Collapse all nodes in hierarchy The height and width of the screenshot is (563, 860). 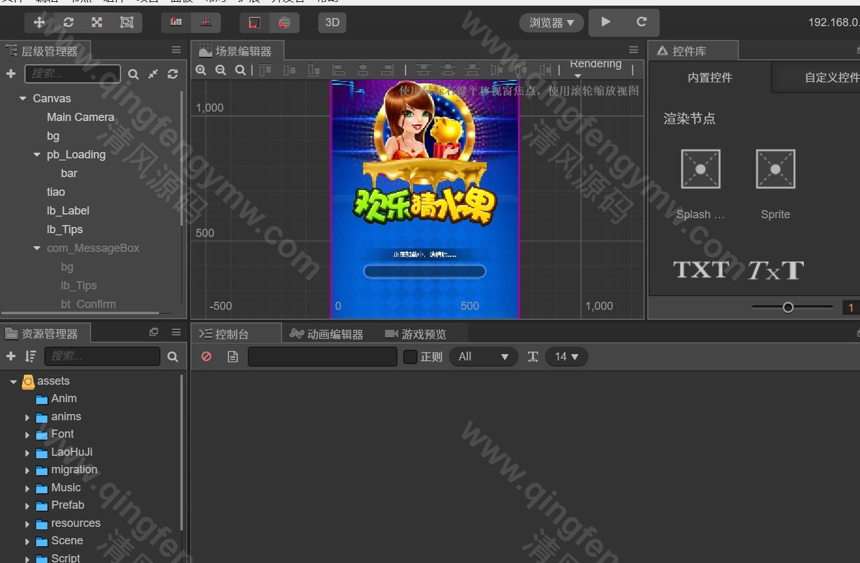153,74
